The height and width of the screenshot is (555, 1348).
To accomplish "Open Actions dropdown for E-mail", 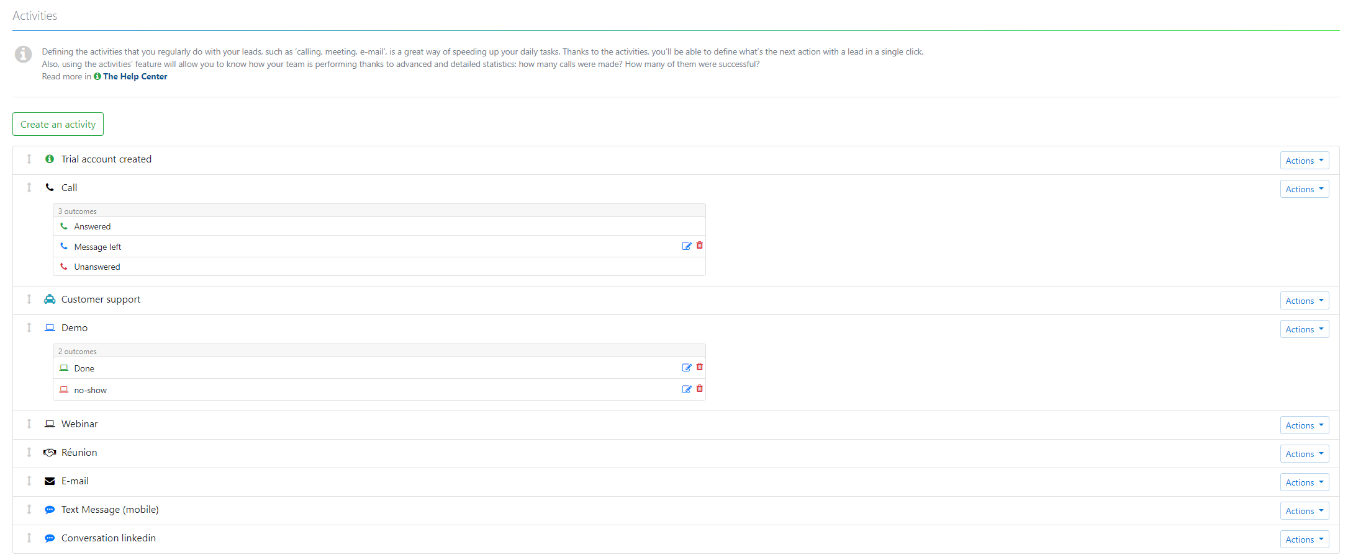I will click(1305, 482).
